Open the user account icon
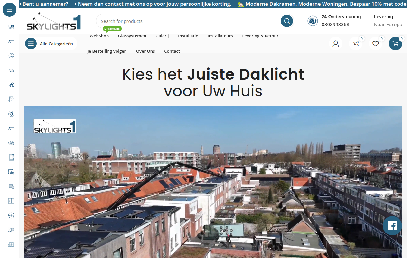The image size is (412, 258). pyautogui.click(x=336, y=44)
